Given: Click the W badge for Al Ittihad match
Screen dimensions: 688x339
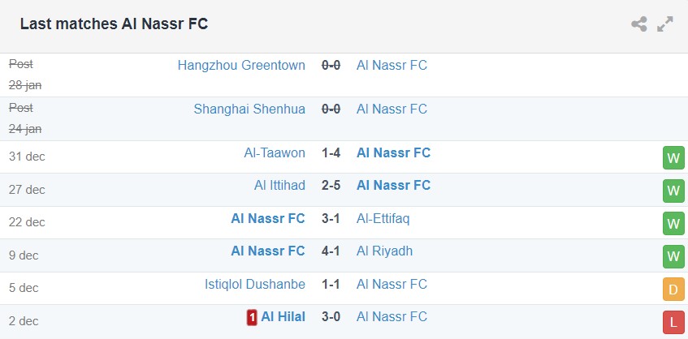Looking at the screenshot, I should tap(673, 191).
